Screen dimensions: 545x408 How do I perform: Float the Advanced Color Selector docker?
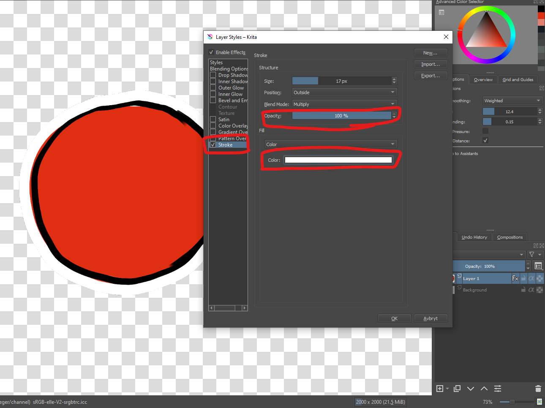tap(536, 2)
